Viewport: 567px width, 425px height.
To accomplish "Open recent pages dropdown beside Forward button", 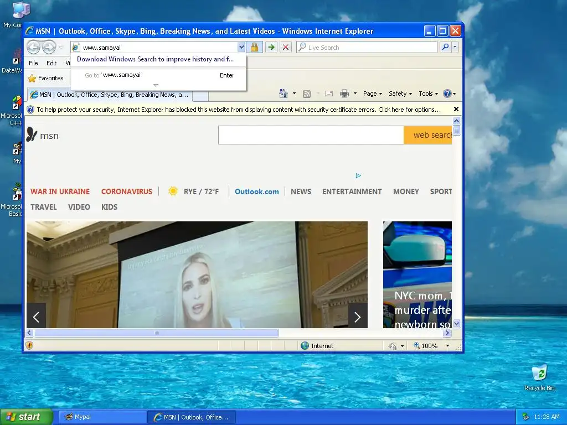I will 61,48.
